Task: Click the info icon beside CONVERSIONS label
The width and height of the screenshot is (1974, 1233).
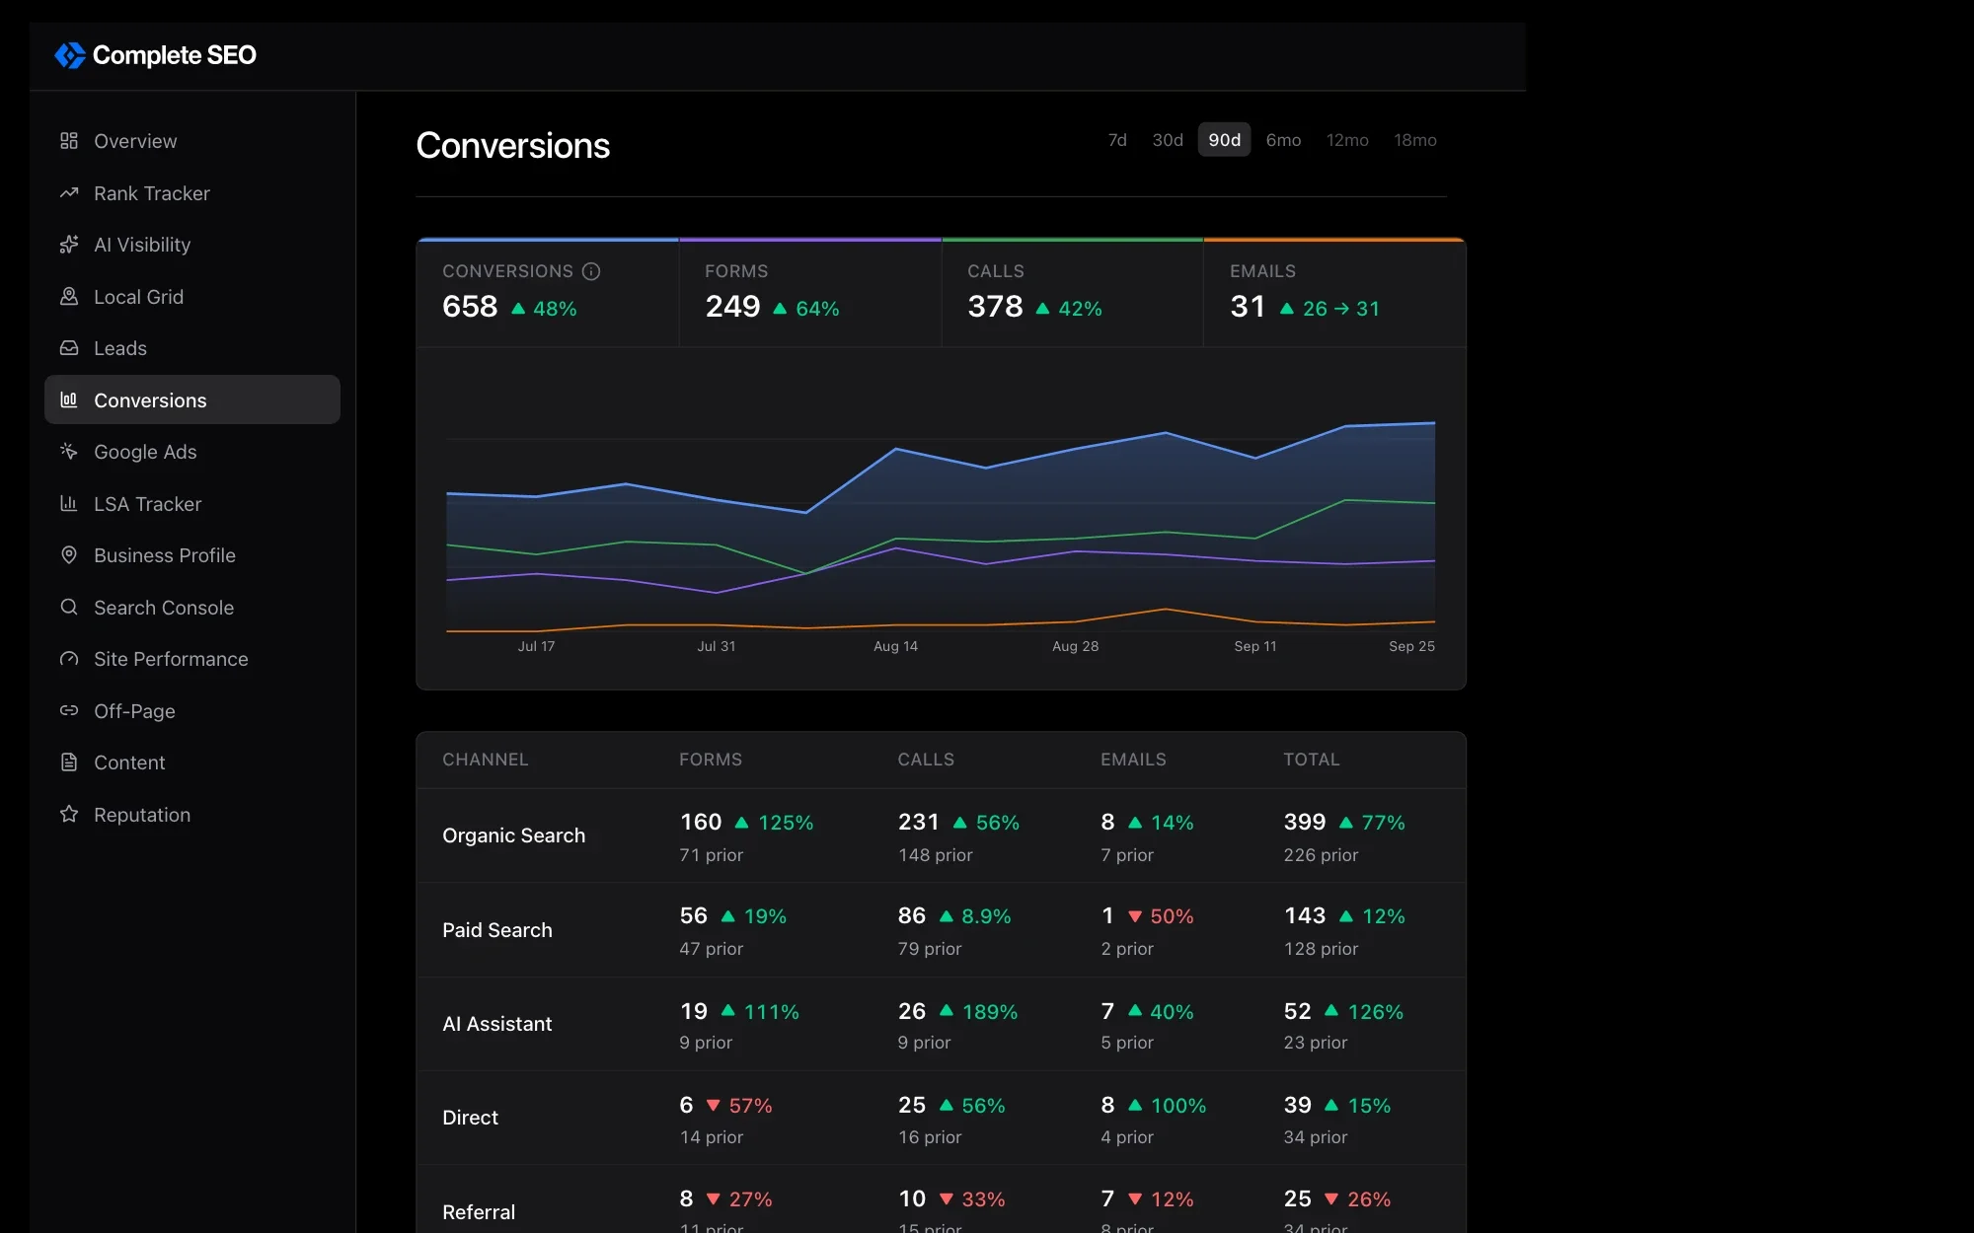Action: point(591,271)
